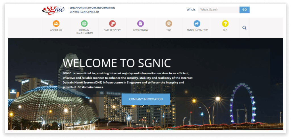Click the Singapore Network Information Centre title

(x=92, y=10)
